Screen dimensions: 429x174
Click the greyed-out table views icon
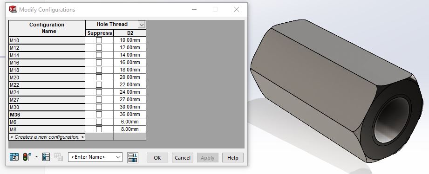58,157
